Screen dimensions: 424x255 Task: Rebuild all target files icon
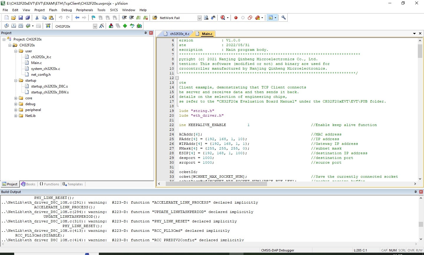[x=21, y=26]
